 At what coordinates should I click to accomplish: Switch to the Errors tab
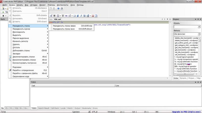coord(95,108)
